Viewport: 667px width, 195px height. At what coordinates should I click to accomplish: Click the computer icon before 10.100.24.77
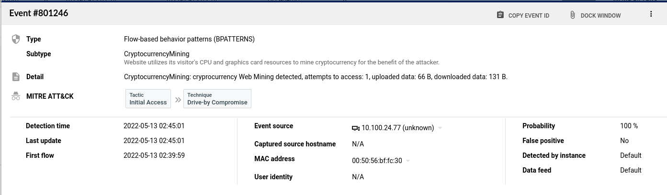pyautogui.click(x=355, y=128)
